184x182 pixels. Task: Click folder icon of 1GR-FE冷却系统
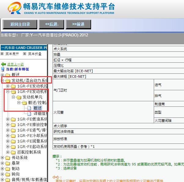point(13,136)
